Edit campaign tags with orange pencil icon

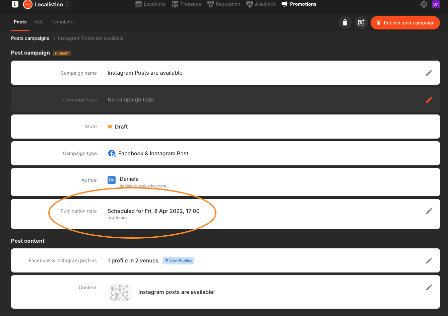pyautogui.click(x=429, y=99)
